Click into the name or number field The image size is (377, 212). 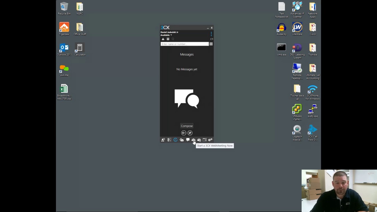pos(185,44)
